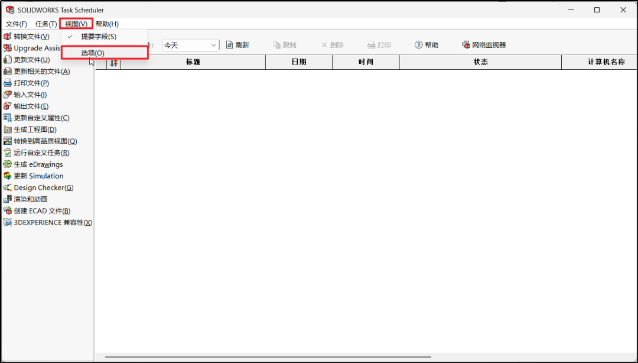Sort by the Computer Name (计算机名称) header
This screenshot has width=638, height=363.
[600, 62]
